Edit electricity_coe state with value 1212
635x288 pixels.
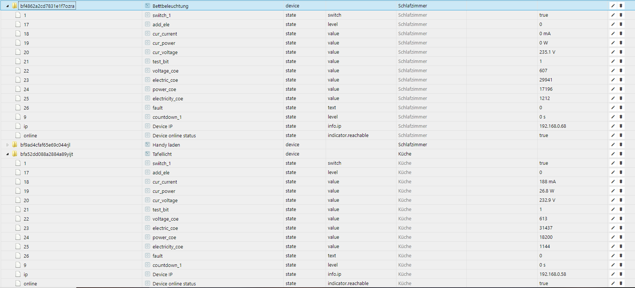click(x=613, y=98)
